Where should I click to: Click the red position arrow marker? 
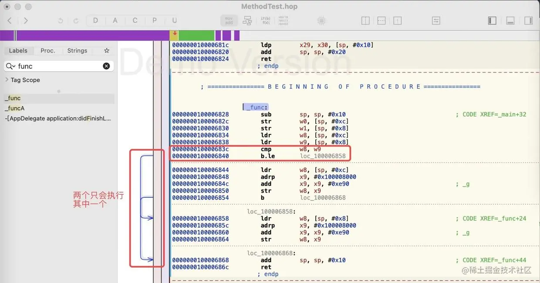tap(175, 33)
